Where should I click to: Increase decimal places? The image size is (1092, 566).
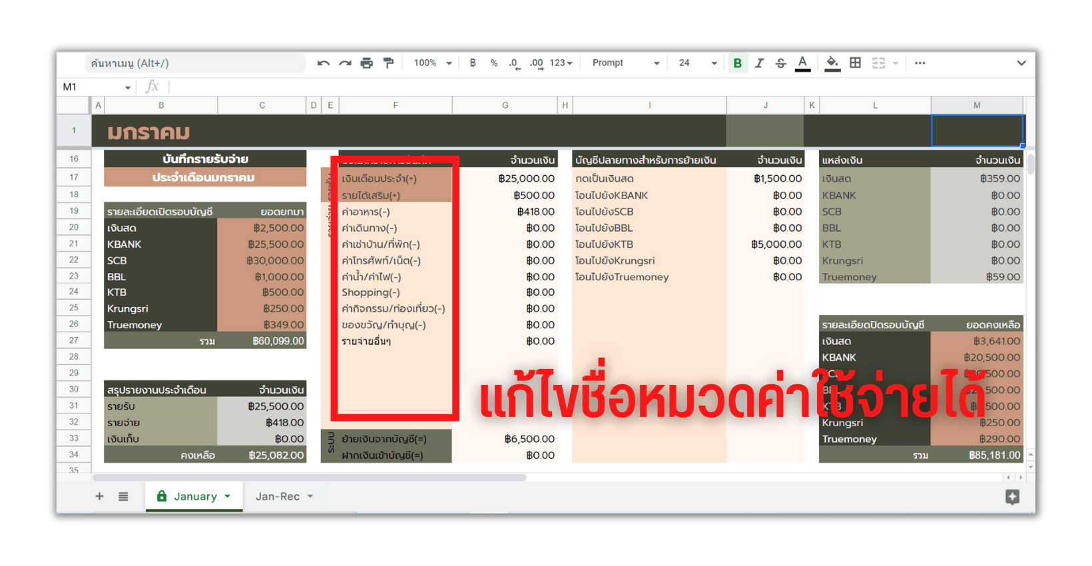536,63
